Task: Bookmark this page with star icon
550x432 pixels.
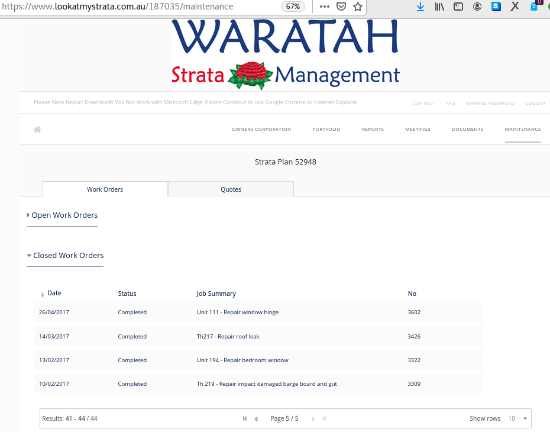Action: [358, 7]
